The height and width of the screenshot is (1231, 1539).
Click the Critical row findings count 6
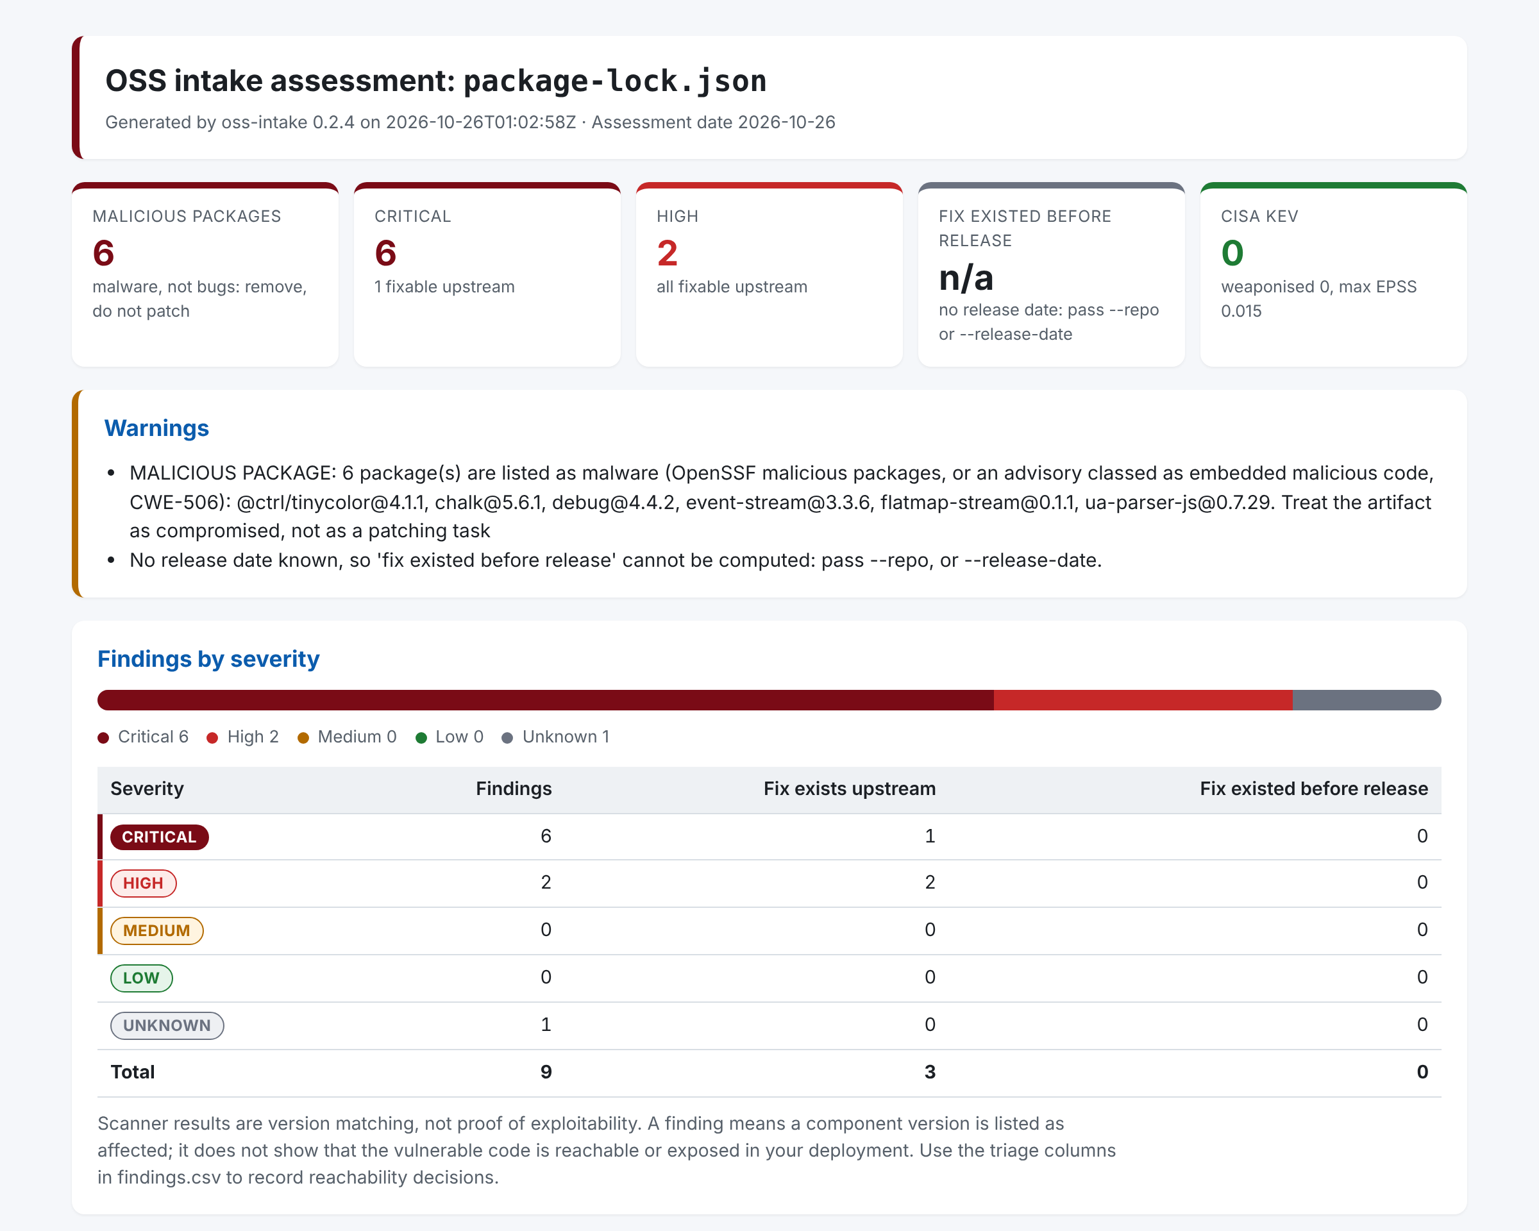pos(546,836)
